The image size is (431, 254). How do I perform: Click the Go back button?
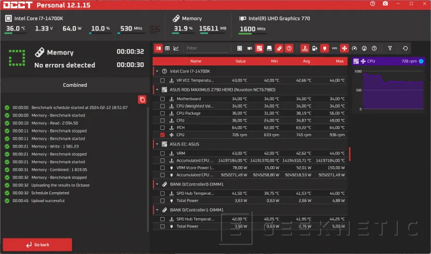(x=37, y=245)
